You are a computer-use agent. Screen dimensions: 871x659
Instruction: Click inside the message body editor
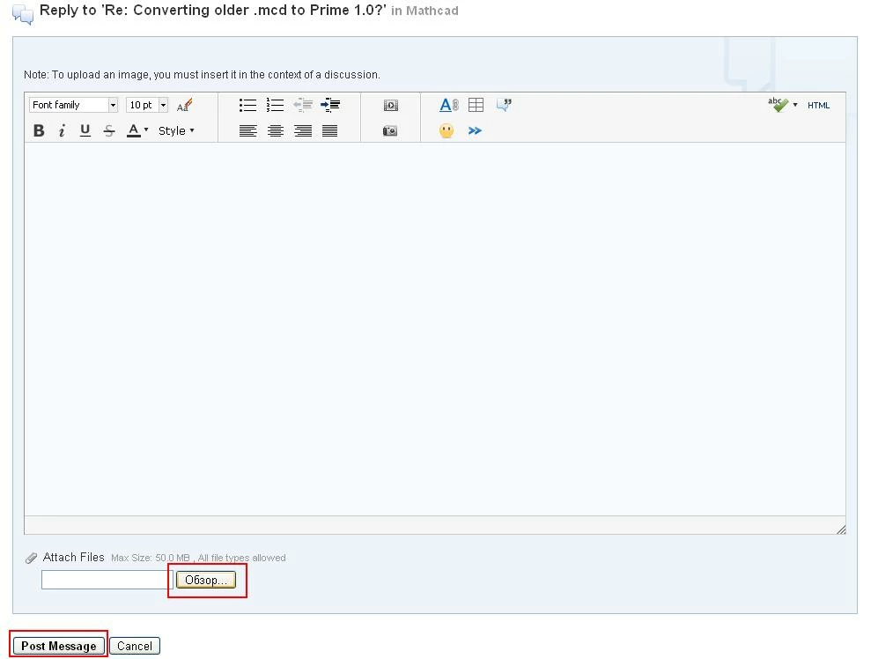tap(435, 329)
